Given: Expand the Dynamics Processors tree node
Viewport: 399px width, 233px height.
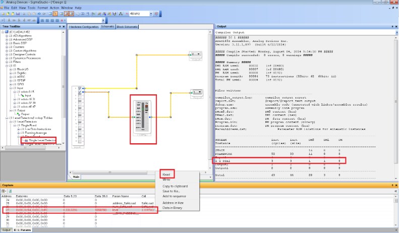Looking at the screenshot, I should click(7, 59).
